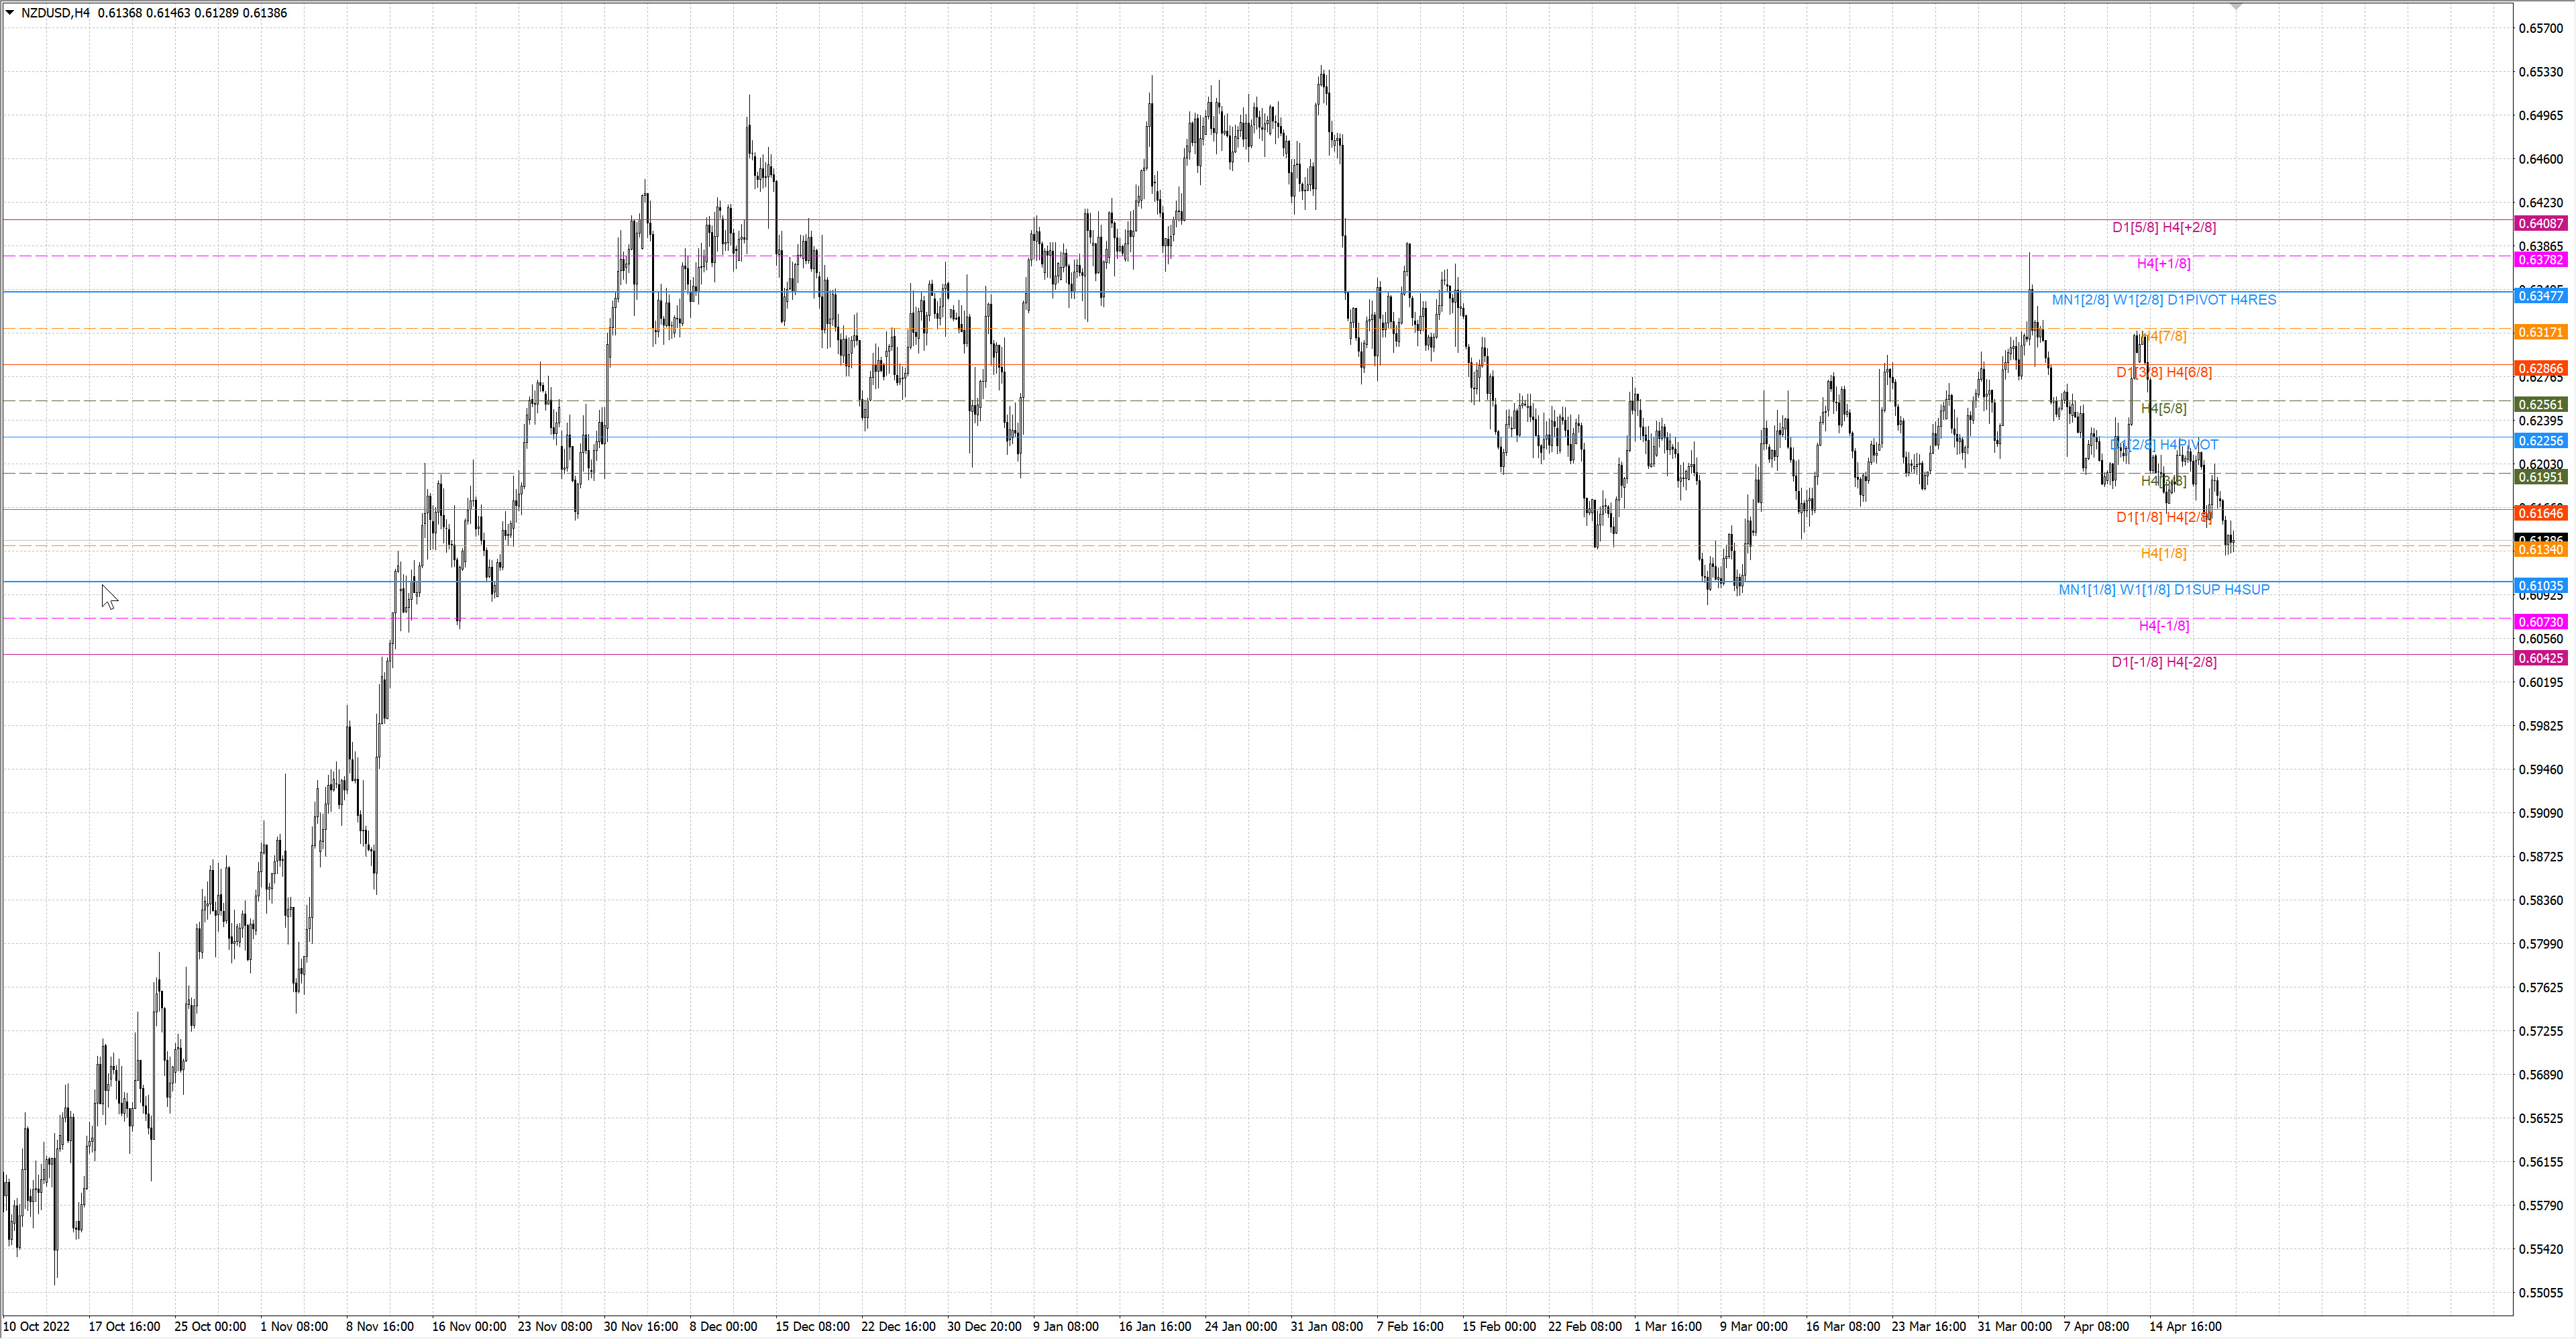The width and height of the screenshot is (2576, 1339).
Task: Click the MN1[1/8] W1[1/8] D1SUP H4SUP label
Action: 2164,590
